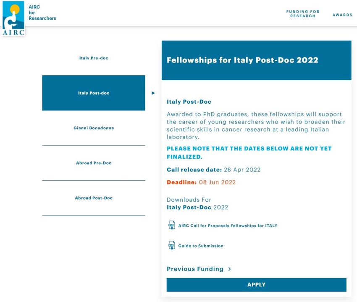Viewport: 357px width, 302px height.
Task: Switch to the Abroad Pre-Doc tab
Action: (x=94, y=163)
